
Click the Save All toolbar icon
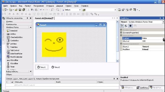pos(24,10)
